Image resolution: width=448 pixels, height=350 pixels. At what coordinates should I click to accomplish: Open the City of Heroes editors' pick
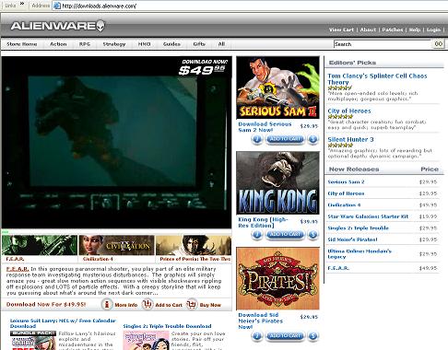point(349,111)
